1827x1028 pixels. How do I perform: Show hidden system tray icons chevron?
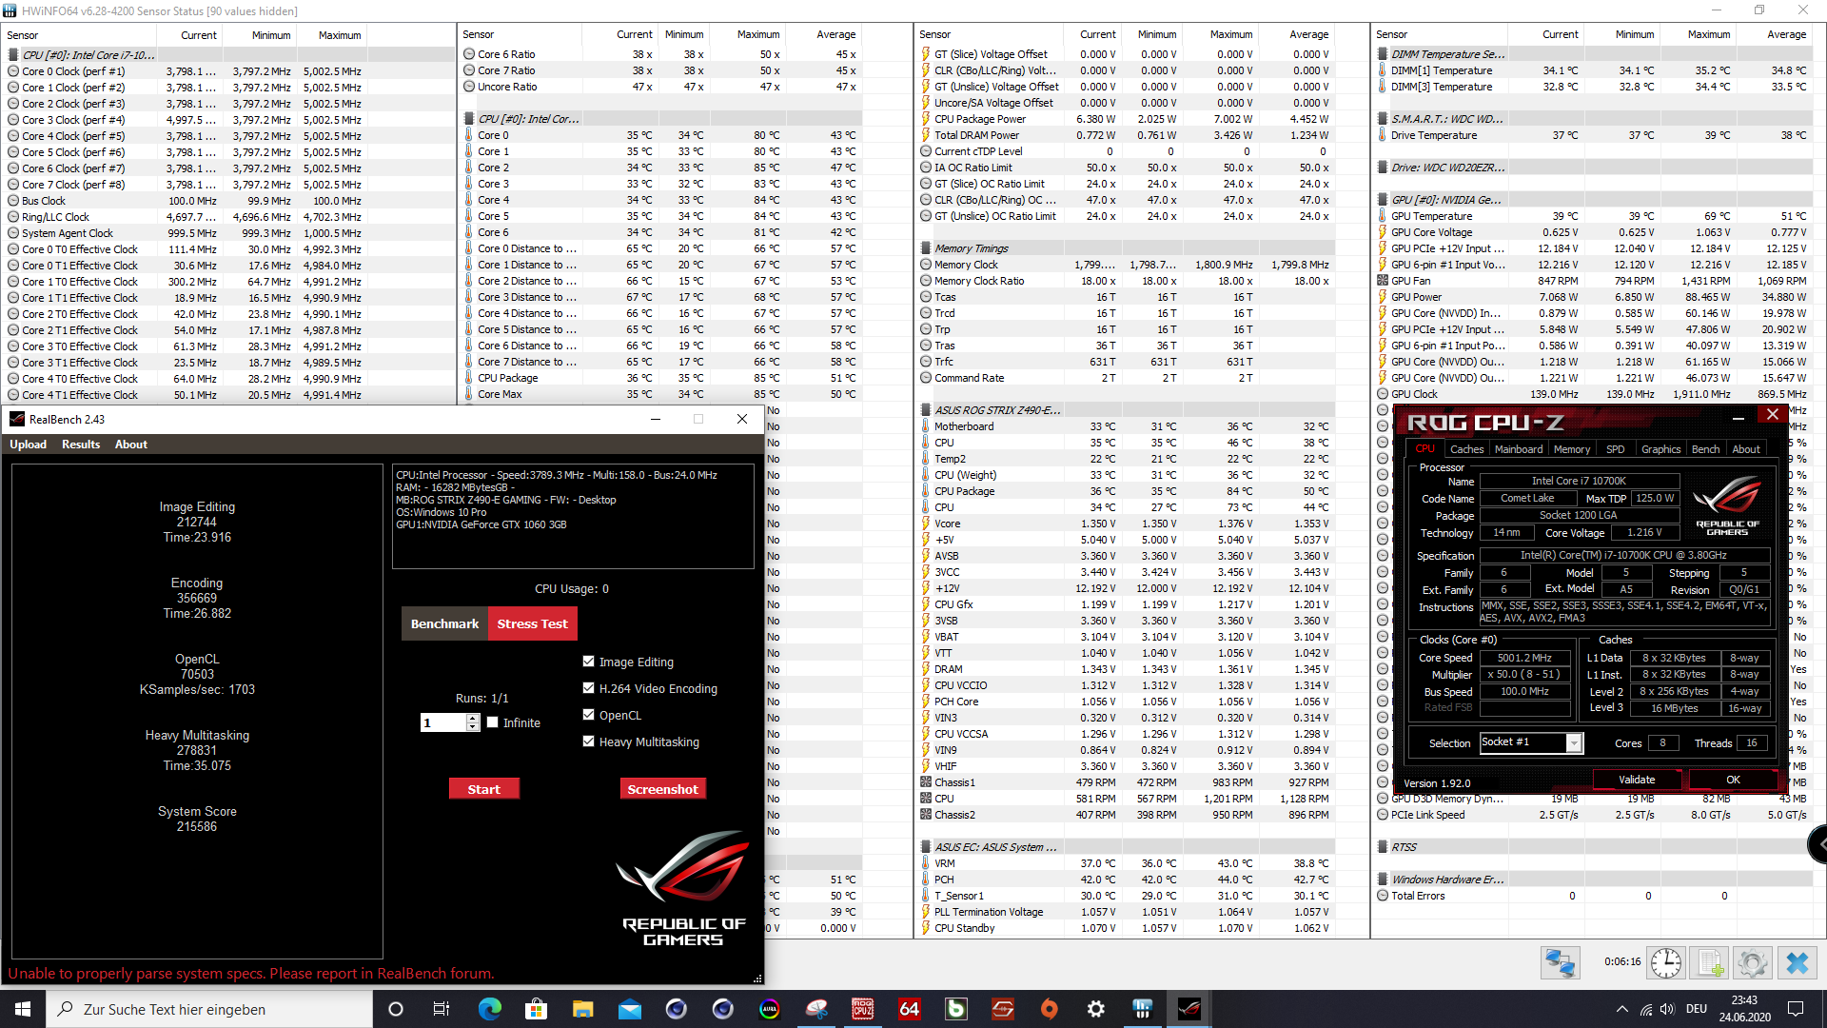[x=1621, y=1009]
